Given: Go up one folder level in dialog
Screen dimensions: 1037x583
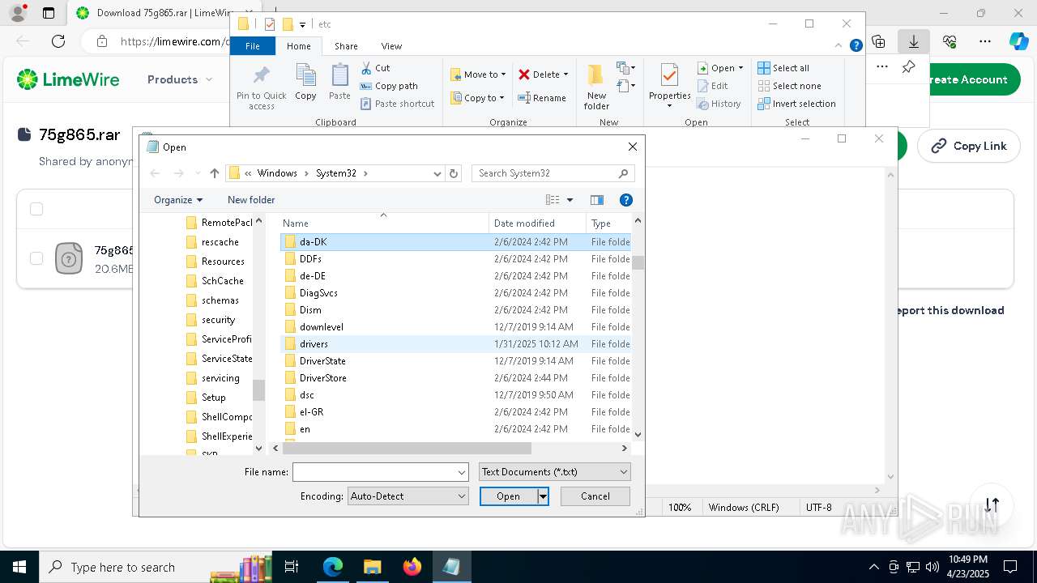Looking at the screenshot, I should (x=214, y=173).
